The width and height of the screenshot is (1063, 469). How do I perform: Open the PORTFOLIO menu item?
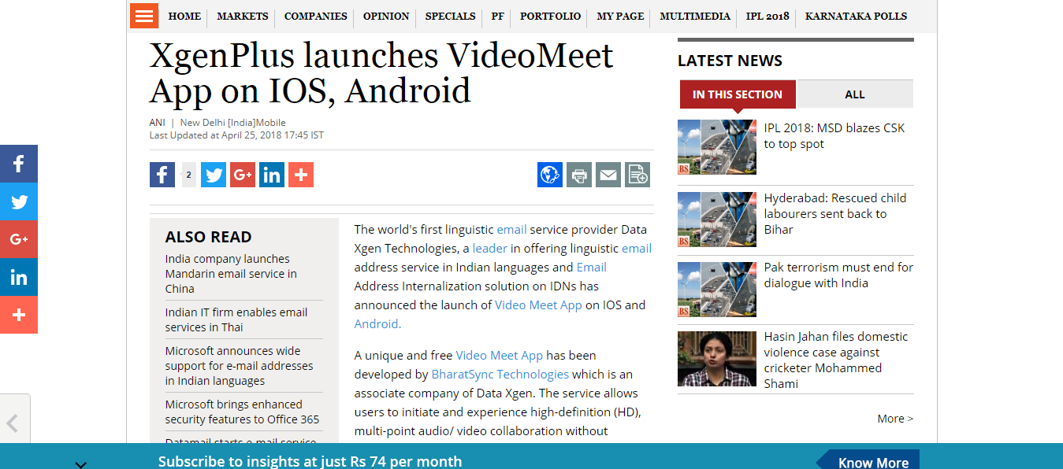point(551,16)
